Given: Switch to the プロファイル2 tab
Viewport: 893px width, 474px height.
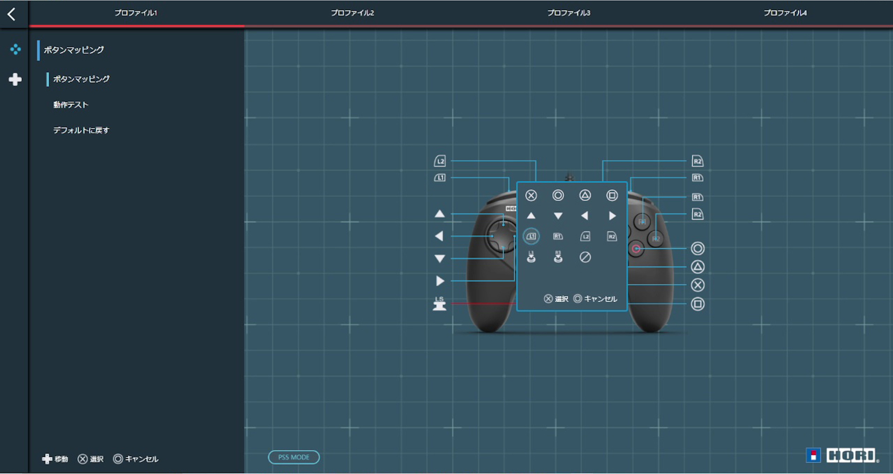Looking at the screenshot, I should 352,13.
